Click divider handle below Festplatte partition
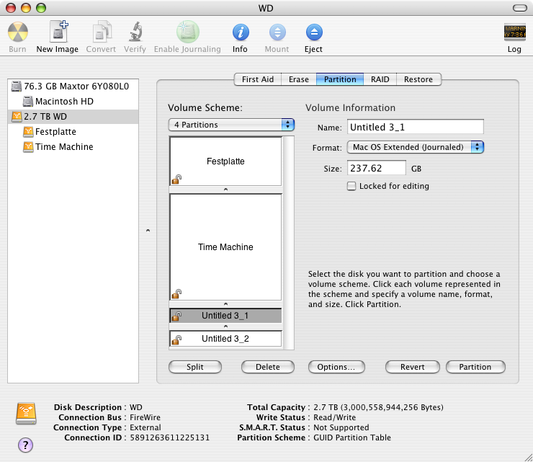 (225, 190)
